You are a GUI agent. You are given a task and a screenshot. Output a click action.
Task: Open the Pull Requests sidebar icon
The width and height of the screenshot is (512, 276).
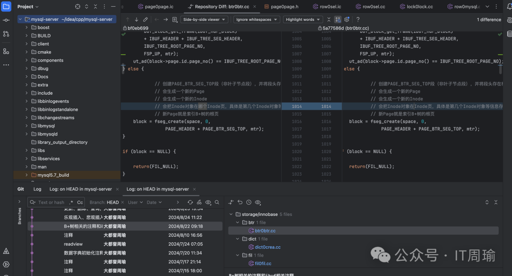(x=6, y=34)
